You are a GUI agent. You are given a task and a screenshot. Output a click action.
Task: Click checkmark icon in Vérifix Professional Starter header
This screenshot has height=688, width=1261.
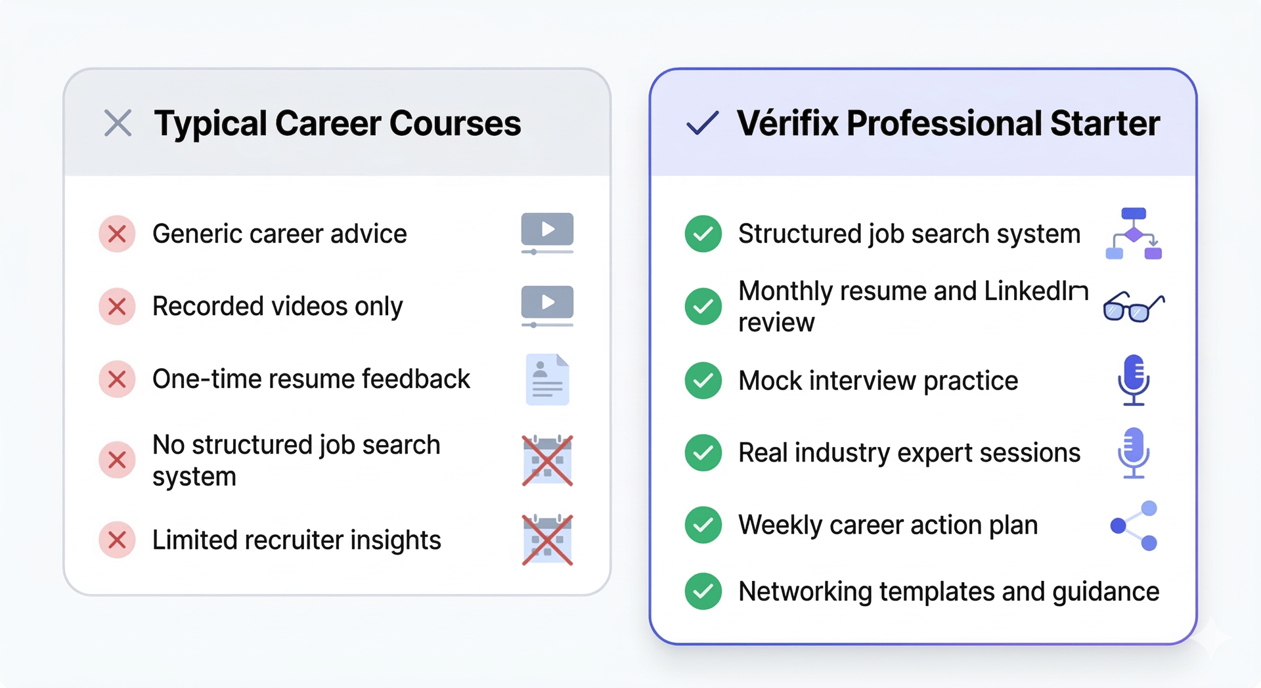(702, 123)
